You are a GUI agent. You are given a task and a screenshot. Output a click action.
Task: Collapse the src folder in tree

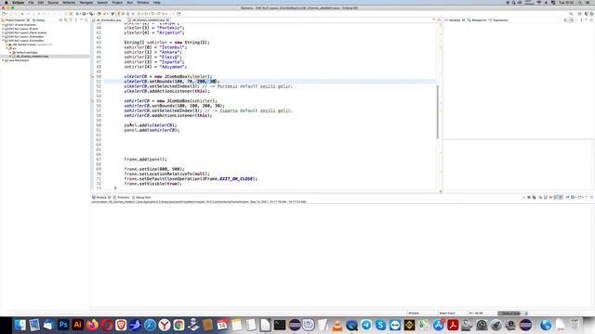pos(7,48)
